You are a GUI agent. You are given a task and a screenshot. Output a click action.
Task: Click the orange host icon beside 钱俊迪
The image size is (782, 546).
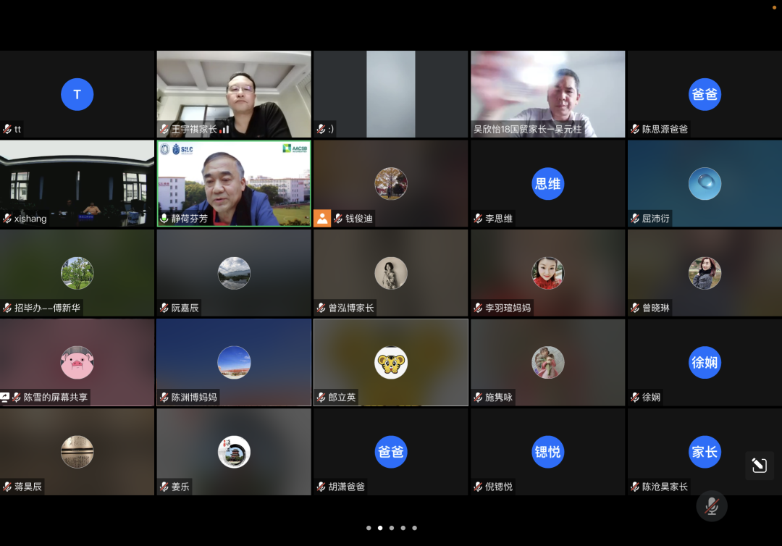322,218
